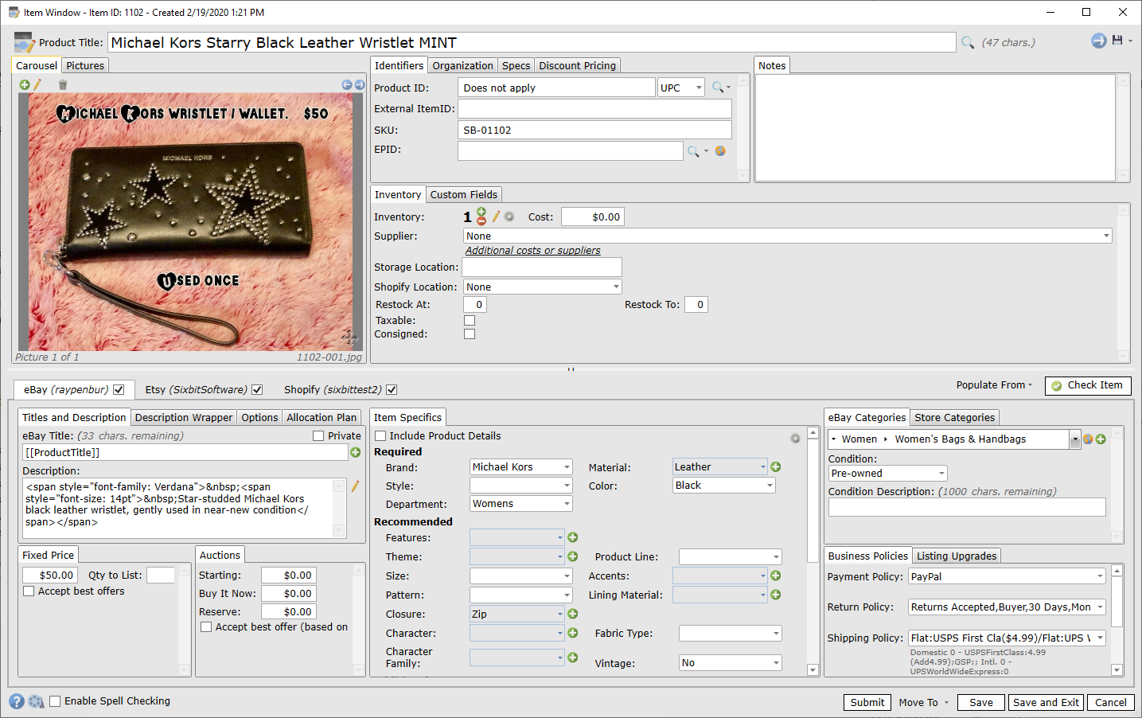Enable Accept best offers for Fixed Price
This screenshot has width=1142, height=718.
[x=29, y=591]
